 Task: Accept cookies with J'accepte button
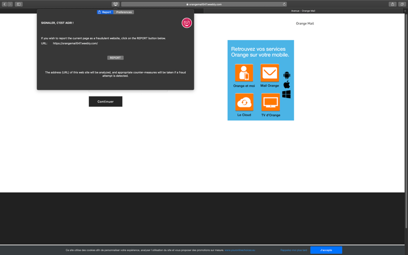click(326, 250)
